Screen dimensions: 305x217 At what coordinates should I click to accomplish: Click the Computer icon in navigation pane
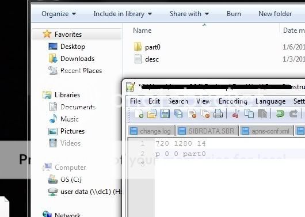point(47,167)
